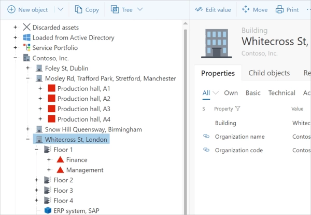Expand the Finance department node
This screenshot has height=215, width=311.
coord(49,159)
